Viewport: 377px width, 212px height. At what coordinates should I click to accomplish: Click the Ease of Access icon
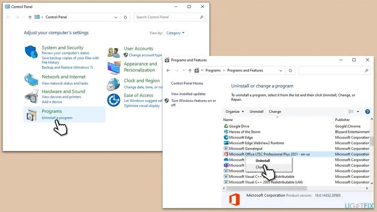113,100
